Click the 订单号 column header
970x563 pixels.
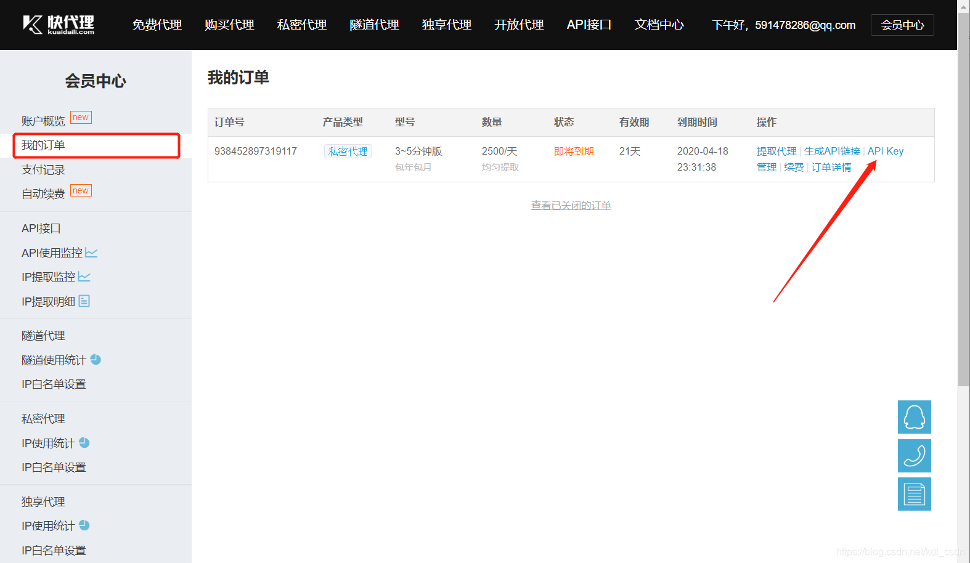(229, 122)
